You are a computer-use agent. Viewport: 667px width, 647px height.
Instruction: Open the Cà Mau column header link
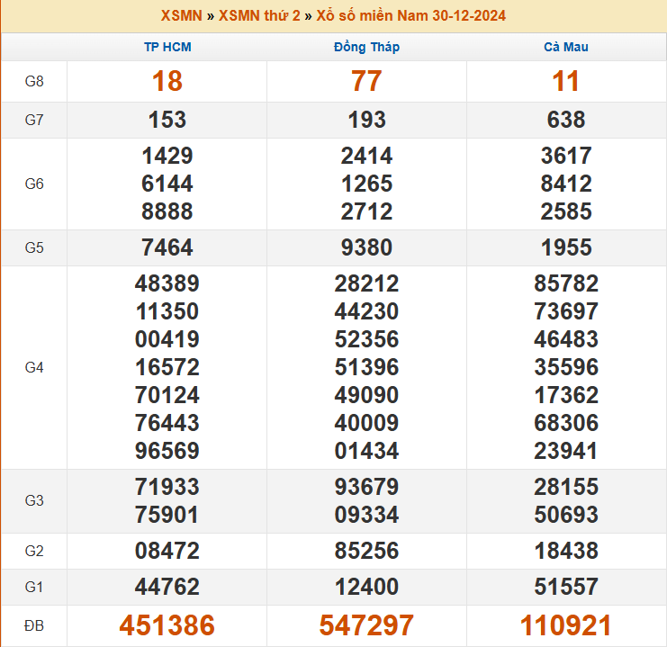(566, 47)
